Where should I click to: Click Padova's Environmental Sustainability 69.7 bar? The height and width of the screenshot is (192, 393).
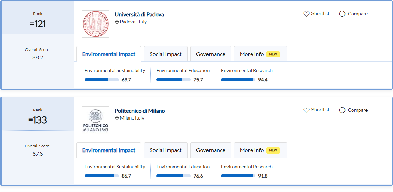102,80
